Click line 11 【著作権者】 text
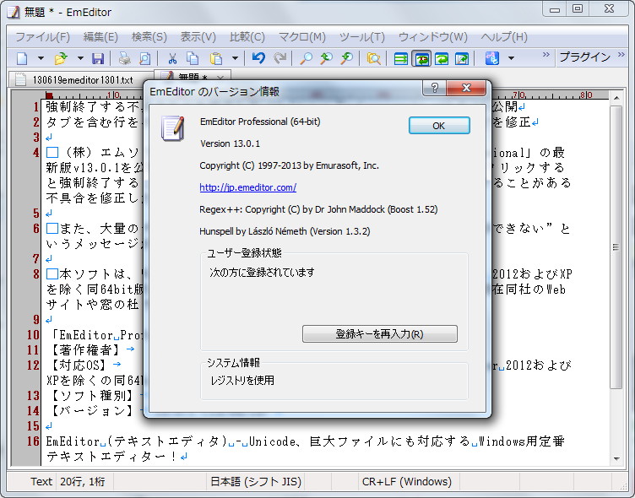The height and width of the screenshot is (498, 635). 86,349
